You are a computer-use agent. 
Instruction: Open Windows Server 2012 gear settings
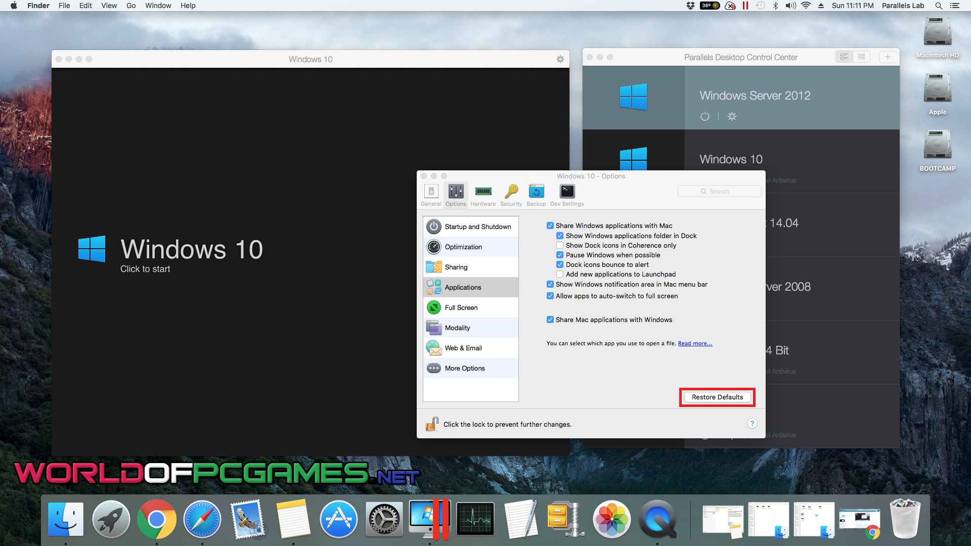(732, 117)
